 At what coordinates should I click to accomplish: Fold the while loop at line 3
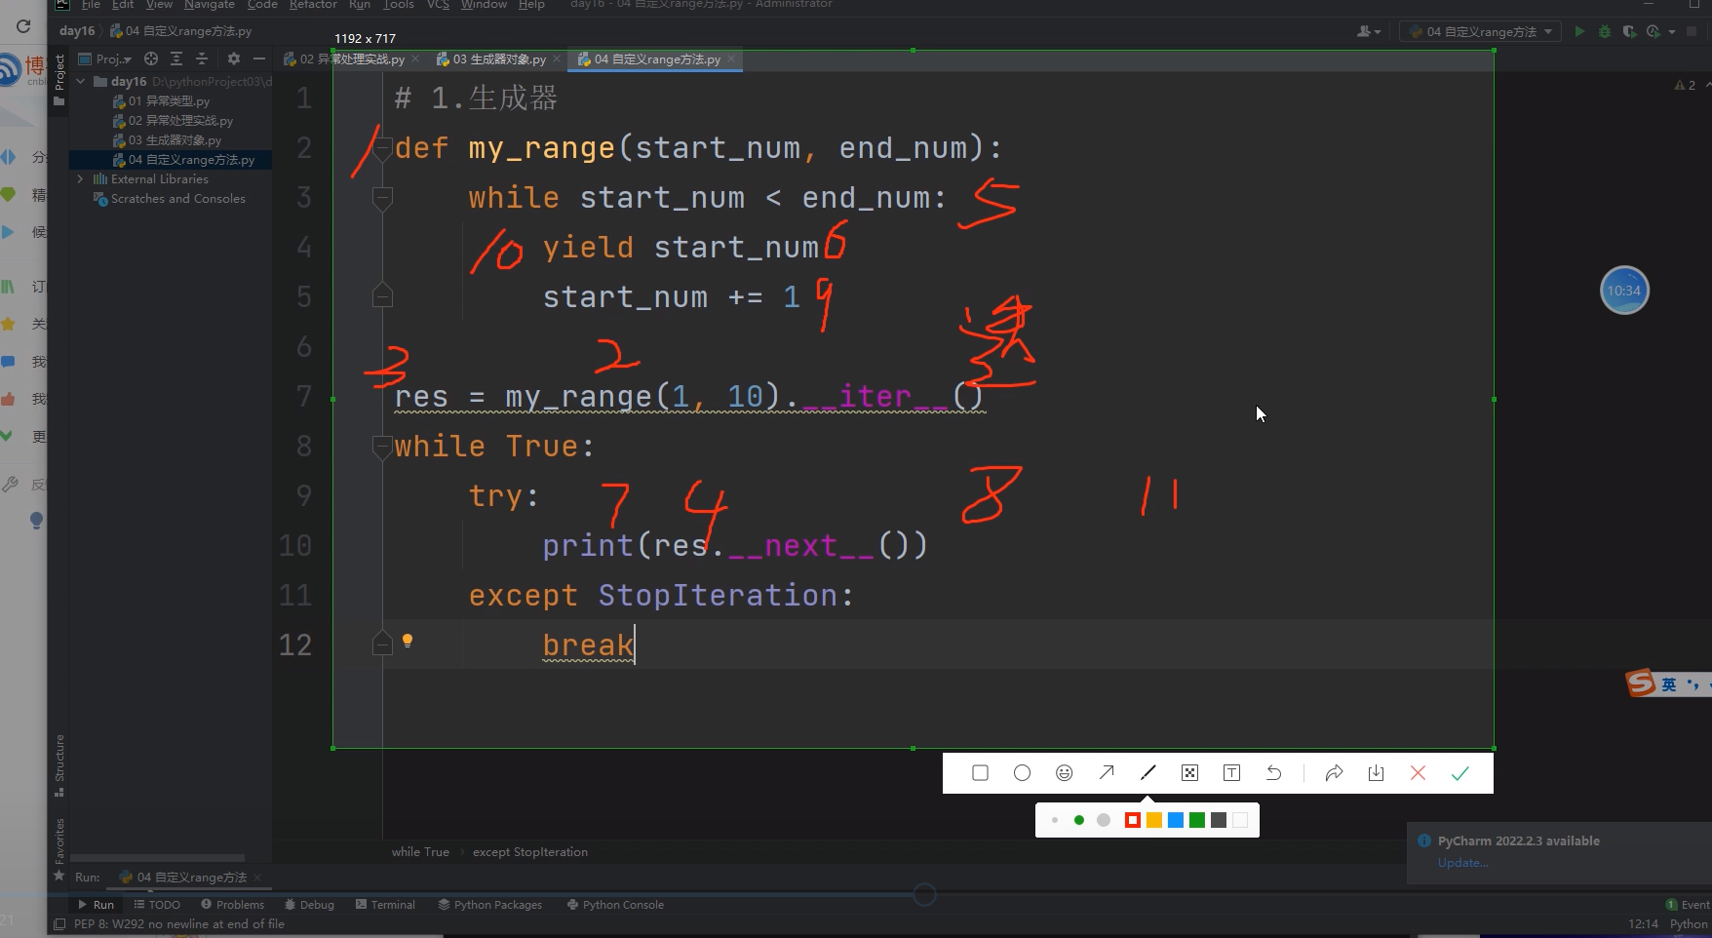(382, 198)
